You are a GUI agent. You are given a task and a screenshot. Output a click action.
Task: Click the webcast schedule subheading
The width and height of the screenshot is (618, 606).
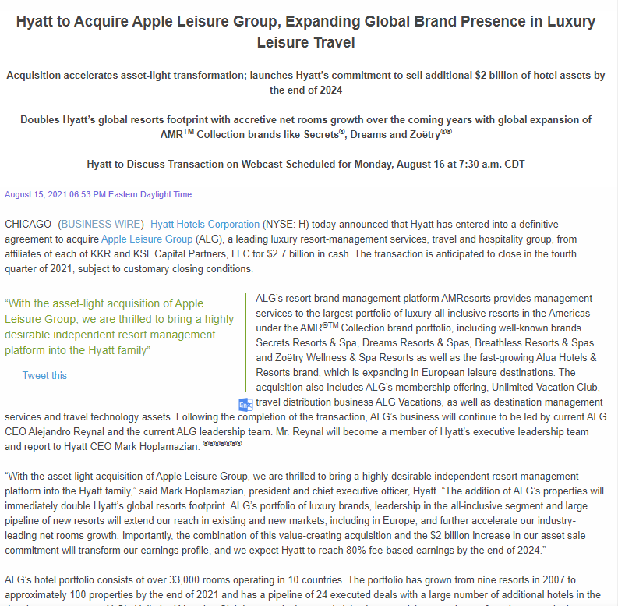click(x=305, y=164)
